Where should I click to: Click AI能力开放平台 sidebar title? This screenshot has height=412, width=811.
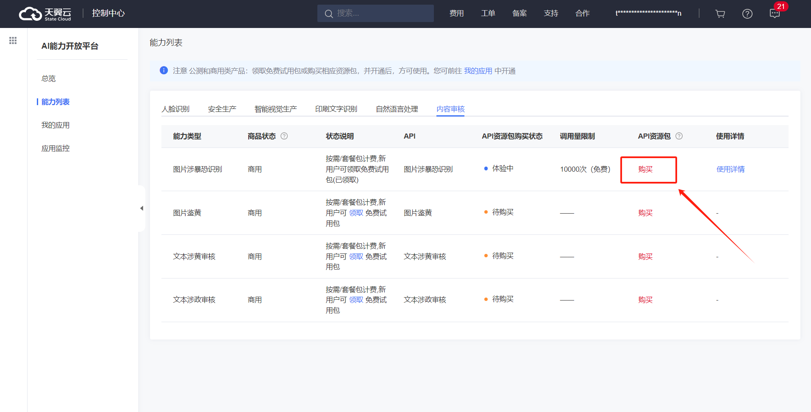coord(70,46)
